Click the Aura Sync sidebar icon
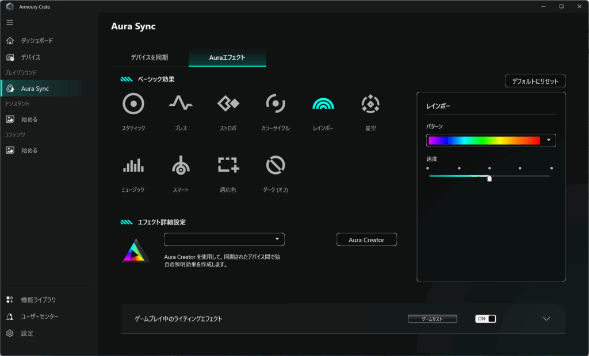 10,88
